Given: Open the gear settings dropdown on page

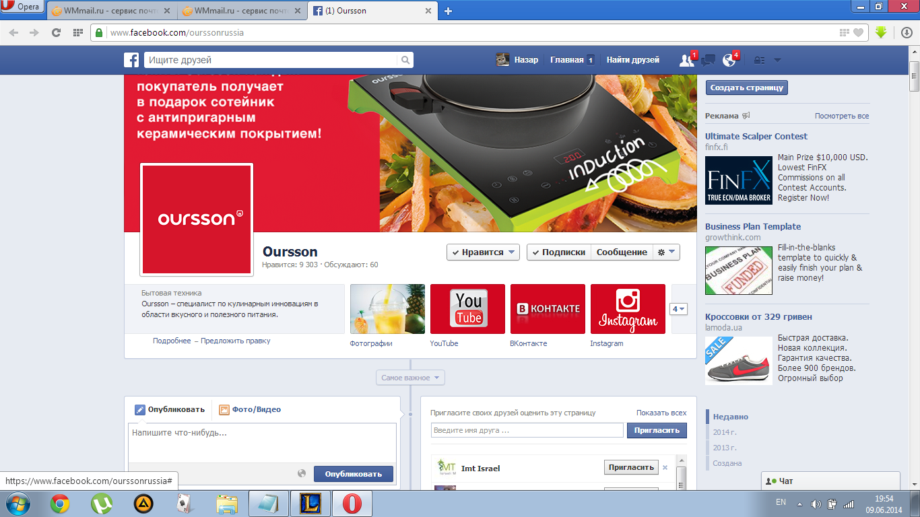Looking at the screenshot, I should point(666,252).
